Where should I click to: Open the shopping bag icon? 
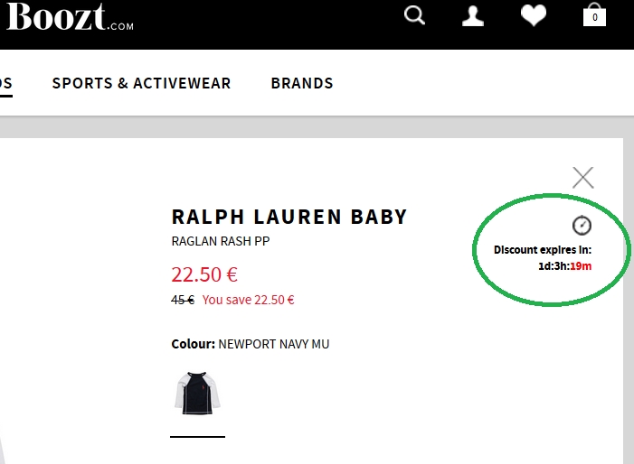coord(594,15)
